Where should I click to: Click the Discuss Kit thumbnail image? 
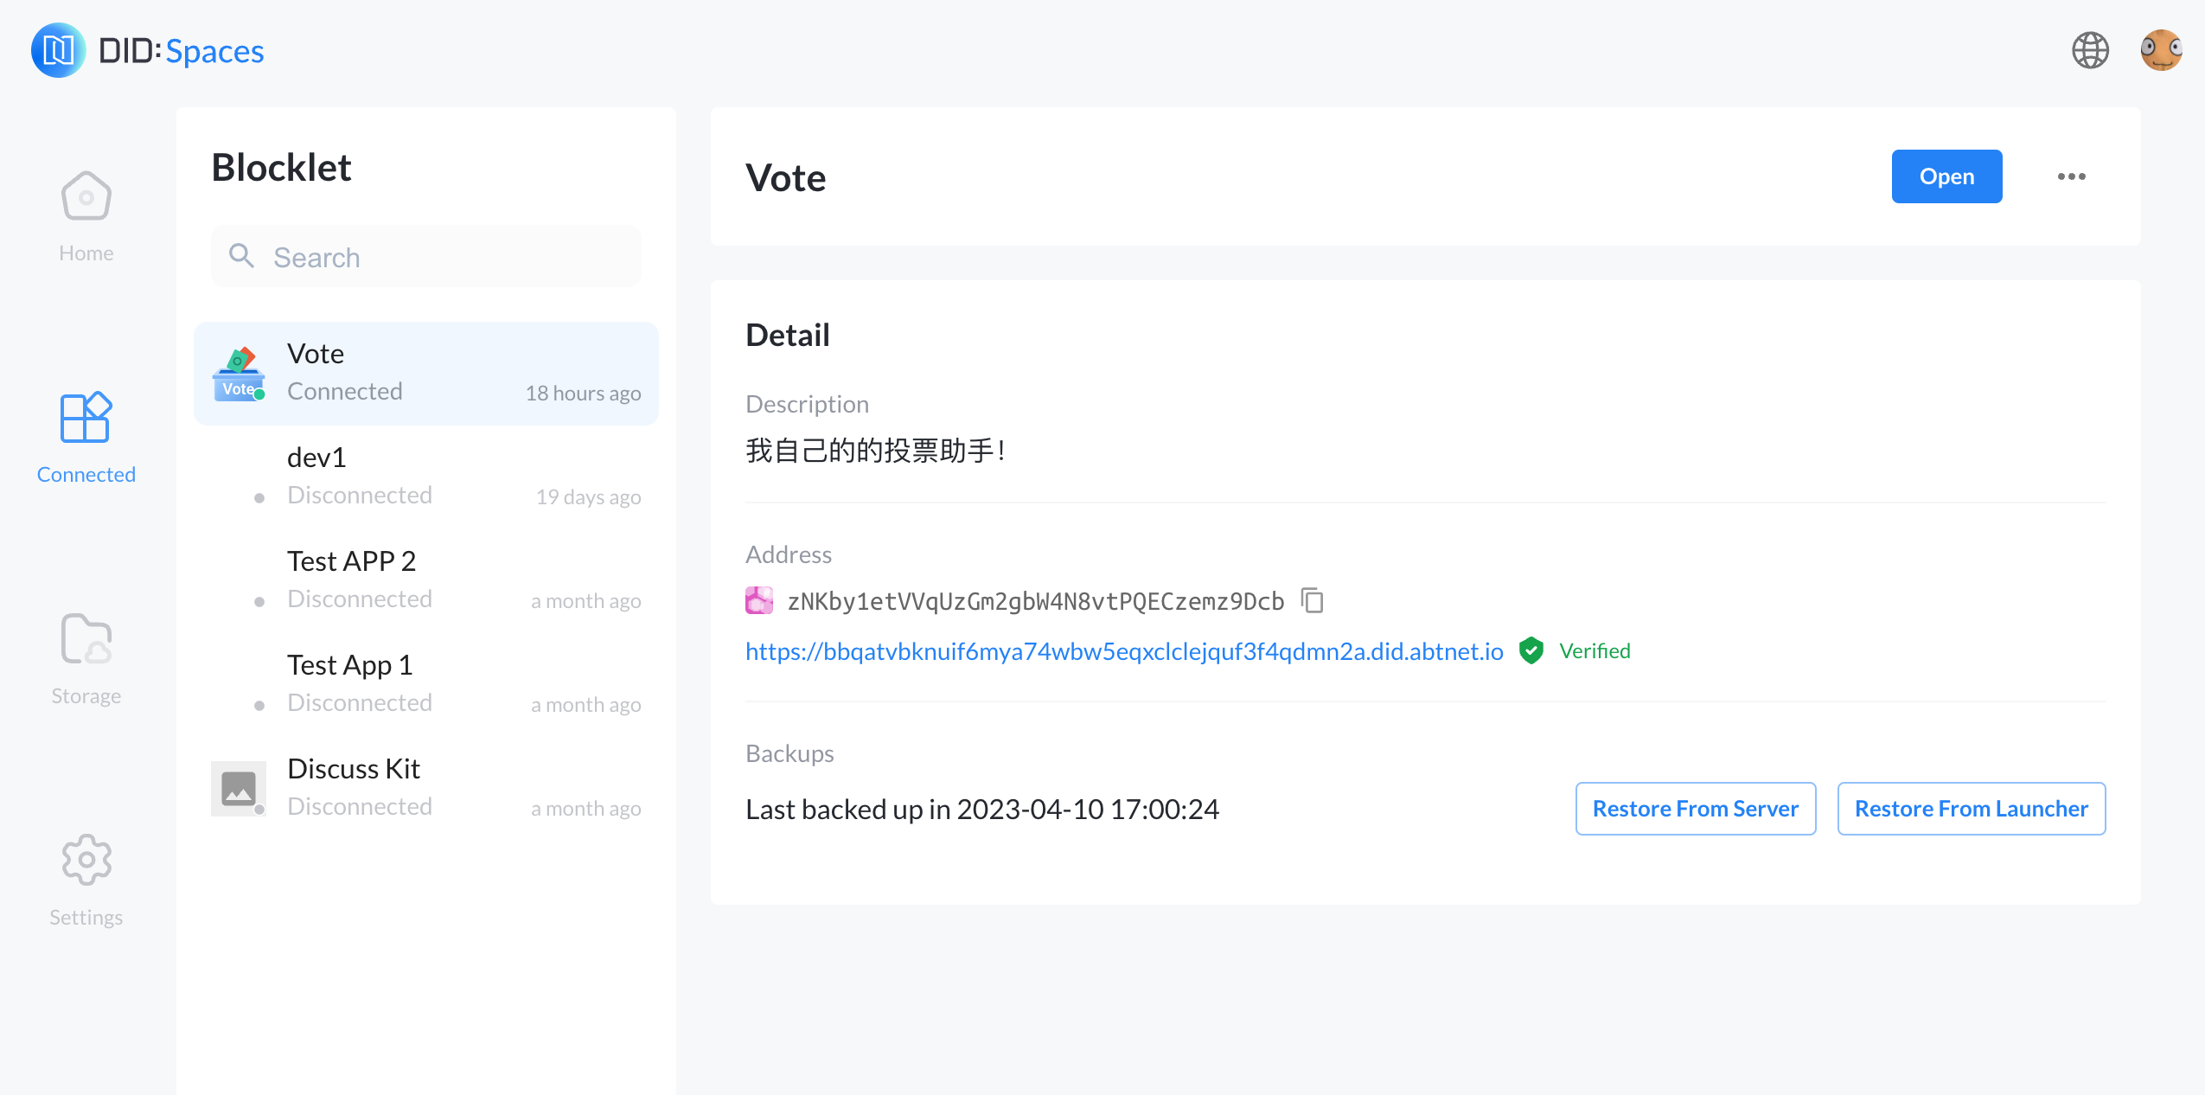coord(238,788)
